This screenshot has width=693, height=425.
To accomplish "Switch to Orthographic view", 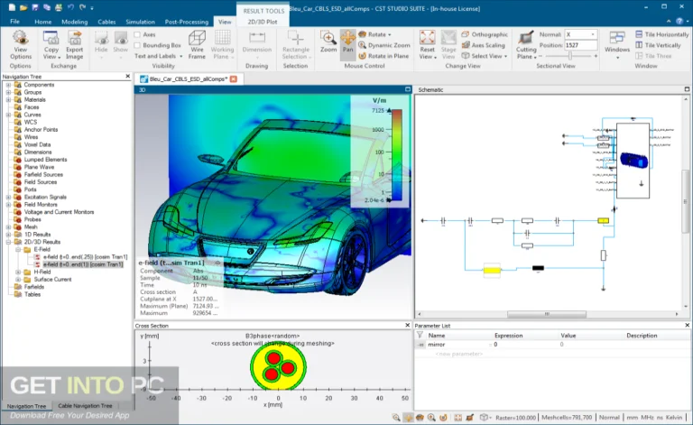I will (x=485, y=34).
